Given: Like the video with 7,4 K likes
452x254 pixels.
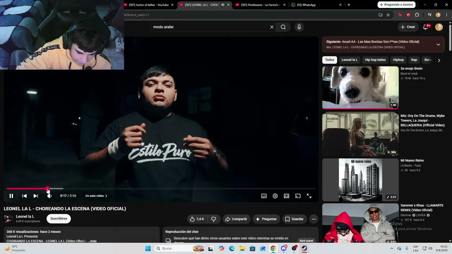Looking at the screenshot, I should (x=197, y=219).
